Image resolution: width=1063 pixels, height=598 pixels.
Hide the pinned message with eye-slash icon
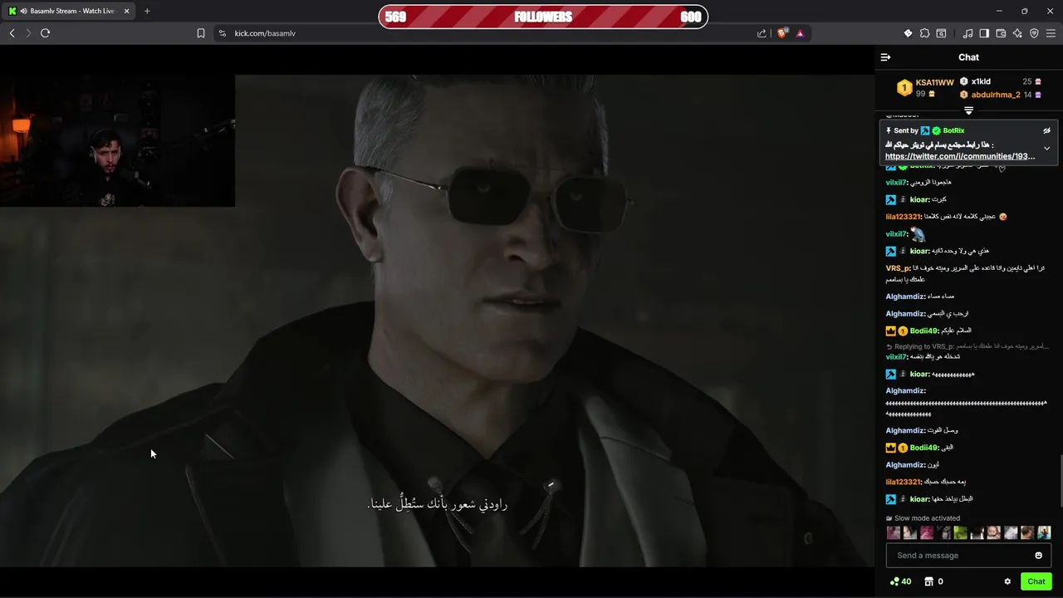coord(1046,130)
